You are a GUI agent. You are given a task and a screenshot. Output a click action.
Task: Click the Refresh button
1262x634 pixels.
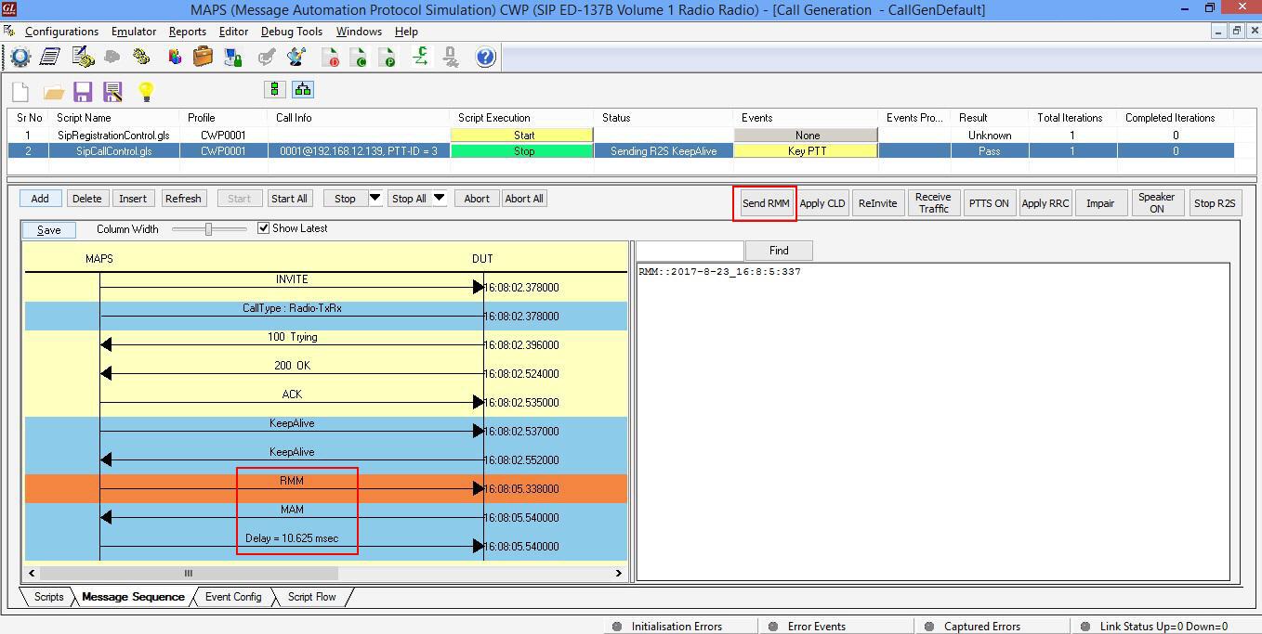pos(183,199)
